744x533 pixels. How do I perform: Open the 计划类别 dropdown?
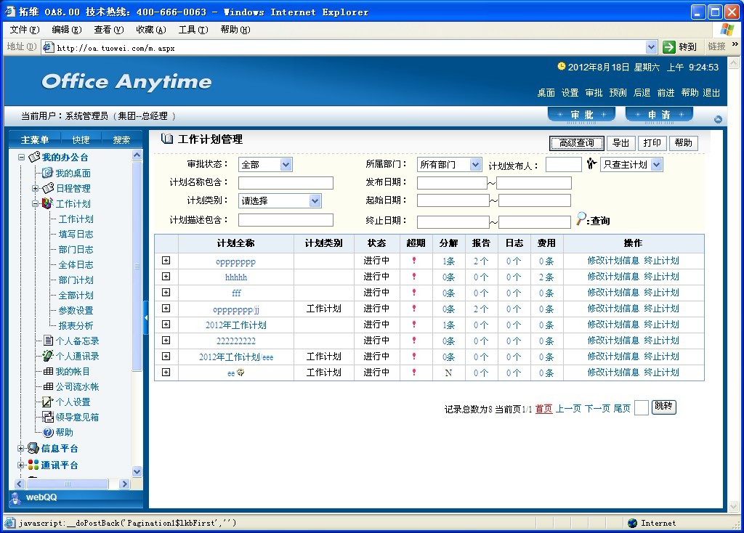(x=315, y=201)
